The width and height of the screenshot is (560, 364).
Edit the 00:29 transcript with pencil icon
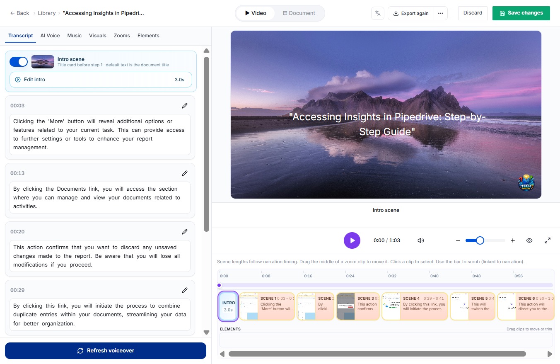pyautogui.click(x=185, y=290)
